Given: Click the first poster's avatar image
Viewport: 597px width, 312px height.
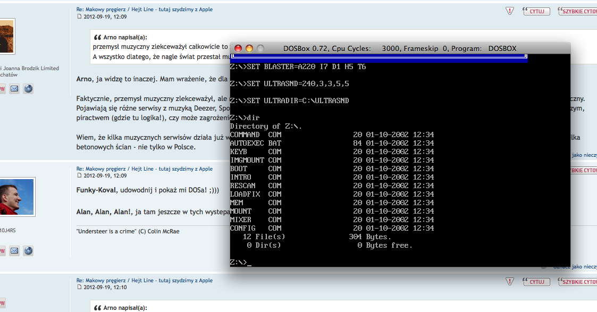Looking at the screenshot, I should pyautogui.click(x=6, y=36).
